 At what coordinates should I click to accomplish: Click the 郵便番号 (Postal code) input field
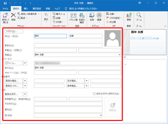coord(50,99)
